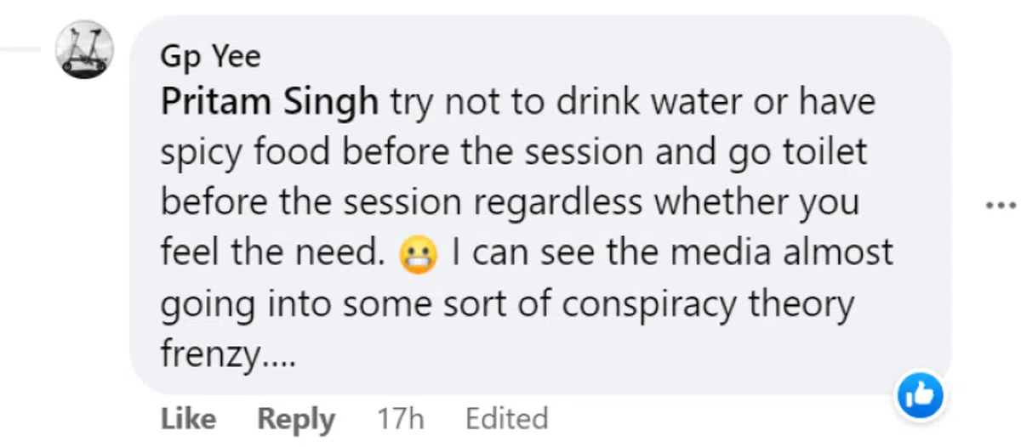Screen dimensions: 1021x447
Task: Open the three-dot comment options menu
Action: pyautogui.click(x=1001, y=205)
